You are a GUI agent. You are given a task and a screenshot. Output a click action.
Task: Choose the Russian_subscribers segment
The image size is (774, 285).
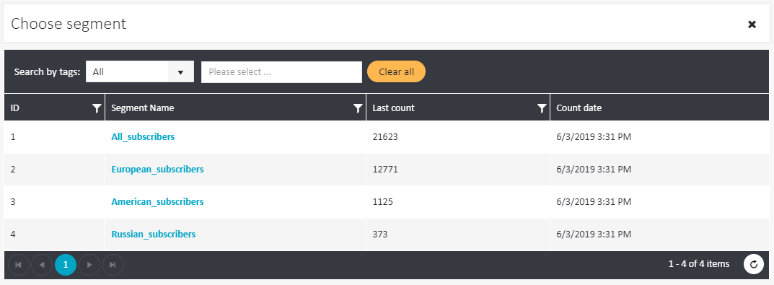click(x=153, y=234)
